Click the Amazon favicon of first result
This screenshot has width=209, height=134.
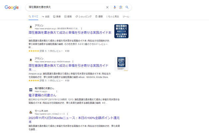coord(31,27)
